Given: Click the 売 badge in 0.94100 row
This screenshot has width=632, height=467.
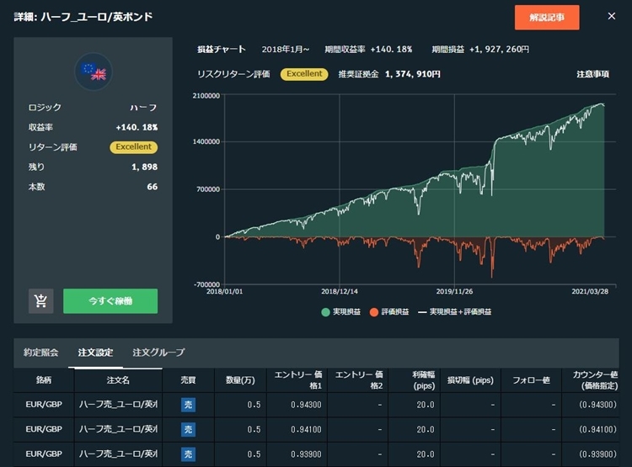Looking at the screenshot, I should pos(188,430).
